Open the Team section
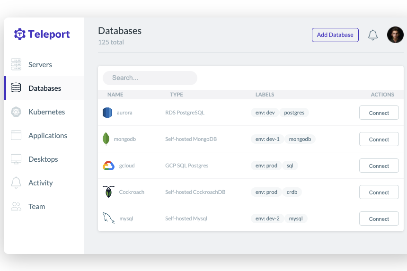407x271 pixels. pyautogui.click(x=44, y=206)
